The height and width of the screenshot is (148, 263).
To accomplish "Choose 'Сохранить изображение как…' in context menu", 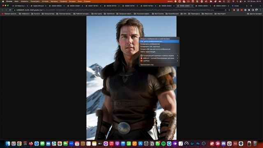I will (x=159, y=41).
